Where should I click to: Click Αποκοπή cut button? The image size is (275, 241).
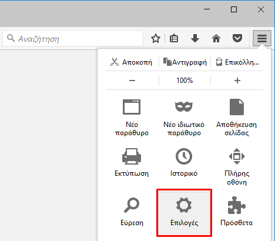(132, 62)
